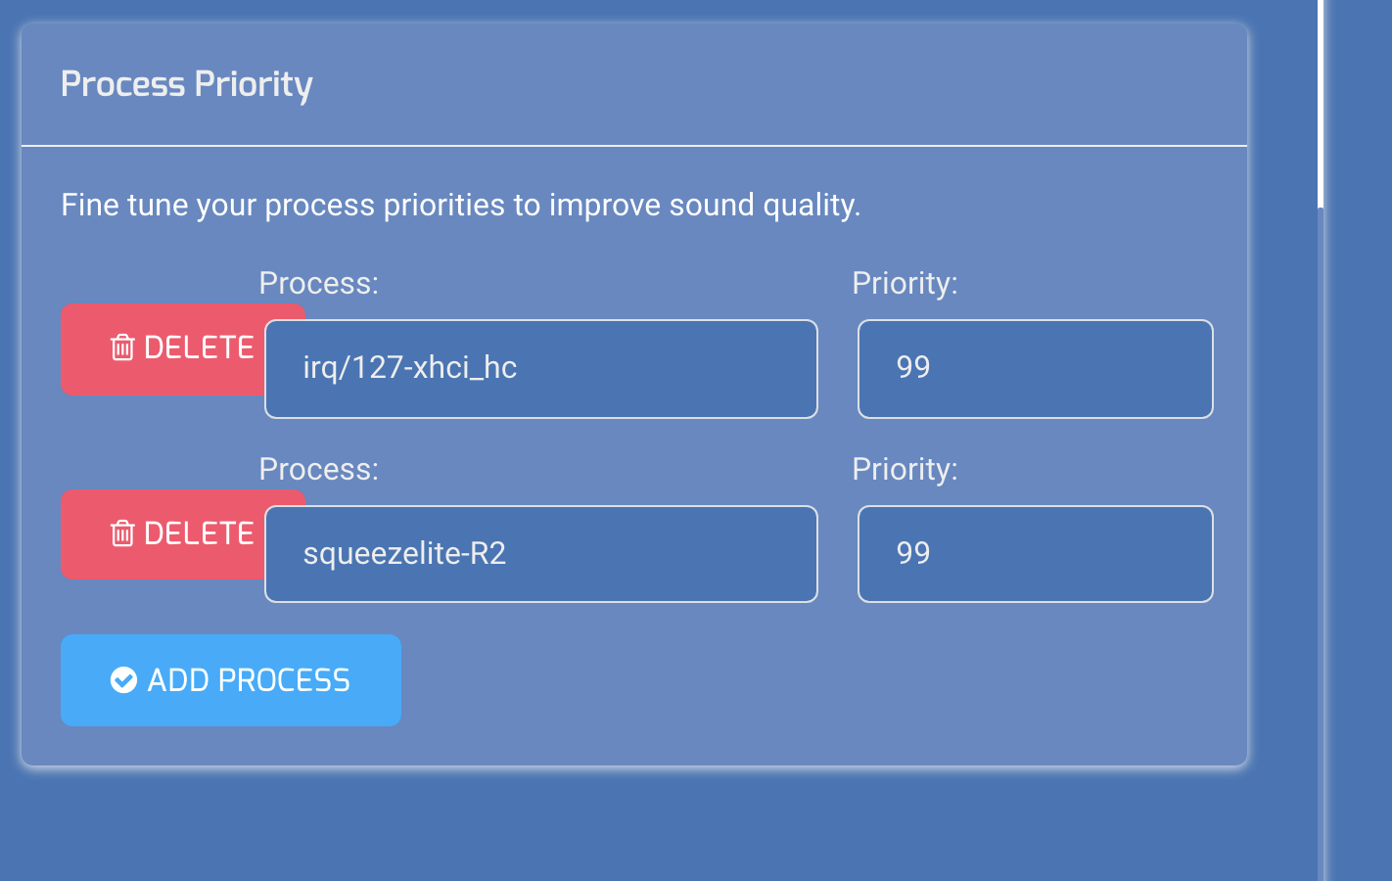This screenshot has width=1392, height=881.
Task: Click the Priority label of first row
Action: pos(905,283)
